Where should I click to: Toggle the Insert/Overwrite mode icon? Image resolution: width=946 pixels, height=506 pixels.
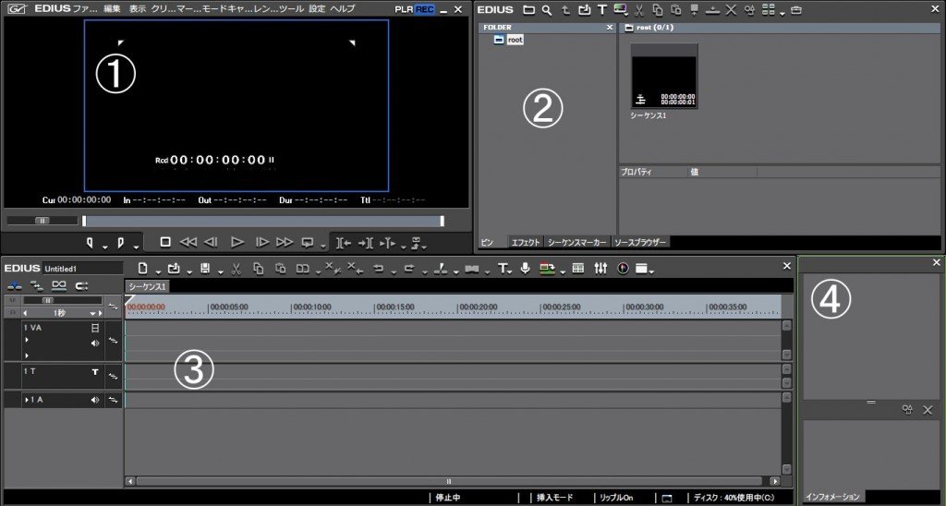coord(15,285)
